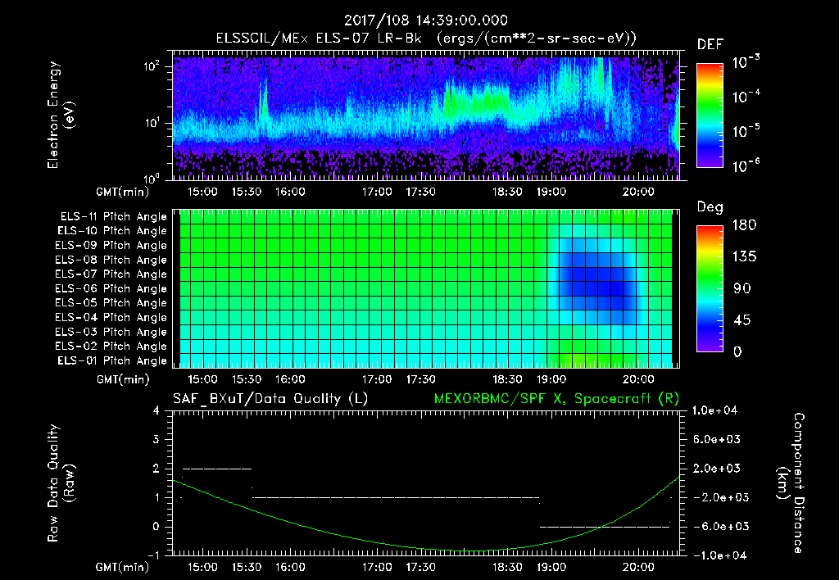This screenshot has width=839, height=580.
Task: Click the quality level 2 line segment
Action: click(216, 469)
